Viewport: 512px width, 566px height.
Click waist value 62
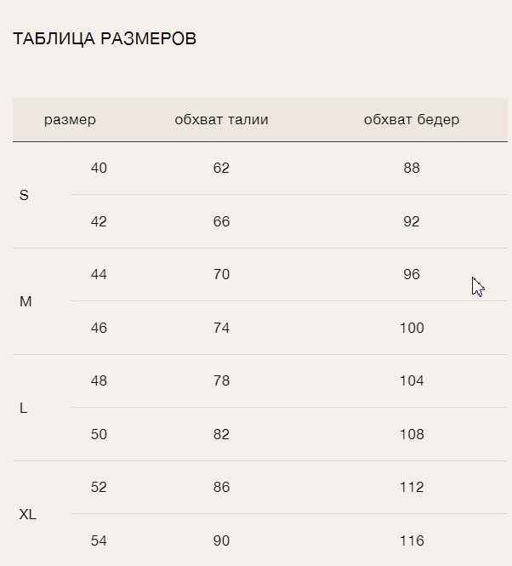click(221, 169)
